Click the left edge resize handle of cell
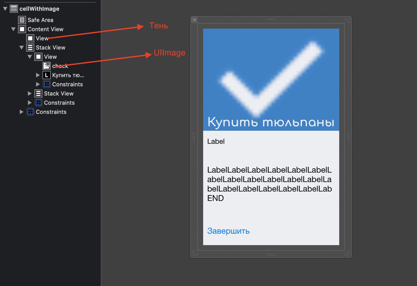This screenshot has width=417, height=286. pyautogui.click(x=194, y=137)
